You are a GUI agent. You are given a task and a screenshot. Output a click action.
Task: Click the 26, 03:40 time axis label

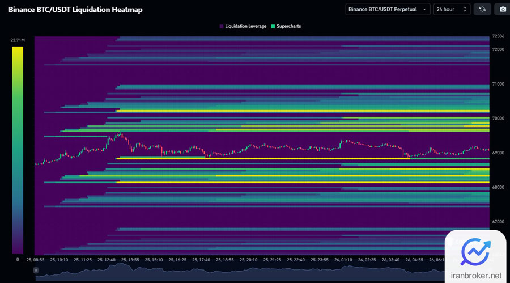pos(390,260)
